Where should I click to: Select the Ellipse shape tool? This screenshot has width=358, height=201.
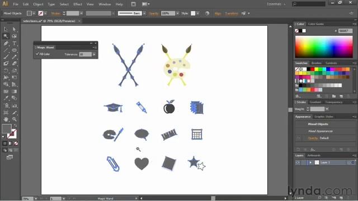tap(14, 50)
